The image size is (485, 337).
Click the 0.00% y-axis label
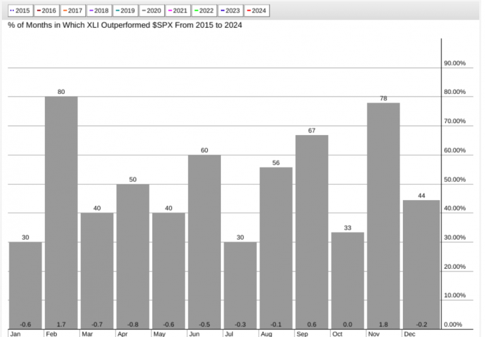coord(453,324)
